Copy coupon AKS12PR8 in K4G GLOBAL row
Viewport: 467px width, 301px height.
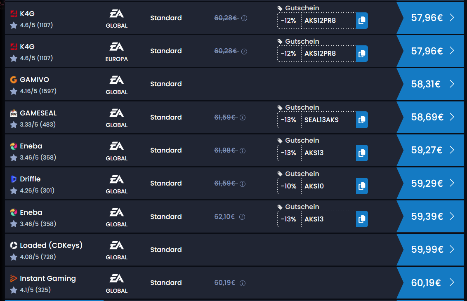(x=362, y=21)
